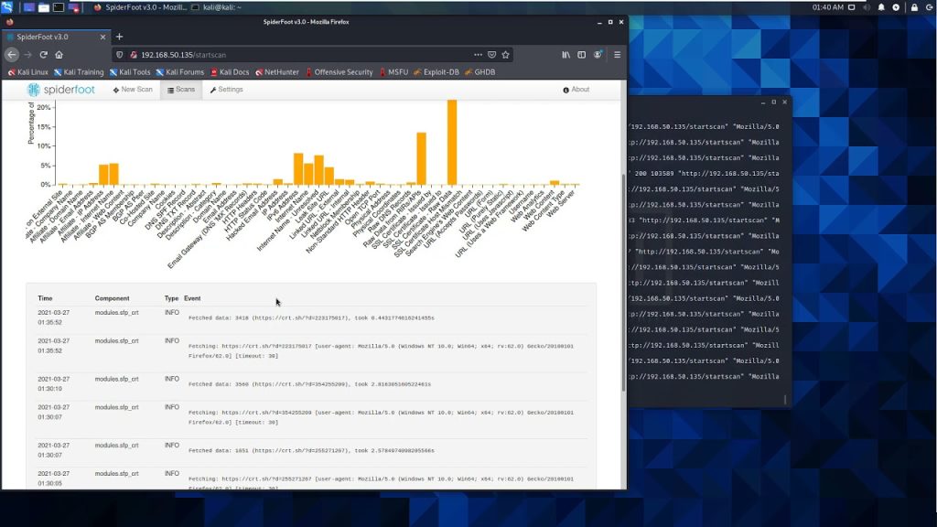Click the tallest orange Raw Data bar
The width and height of the screenshot is (937, 527).
(x=451, y=142)
